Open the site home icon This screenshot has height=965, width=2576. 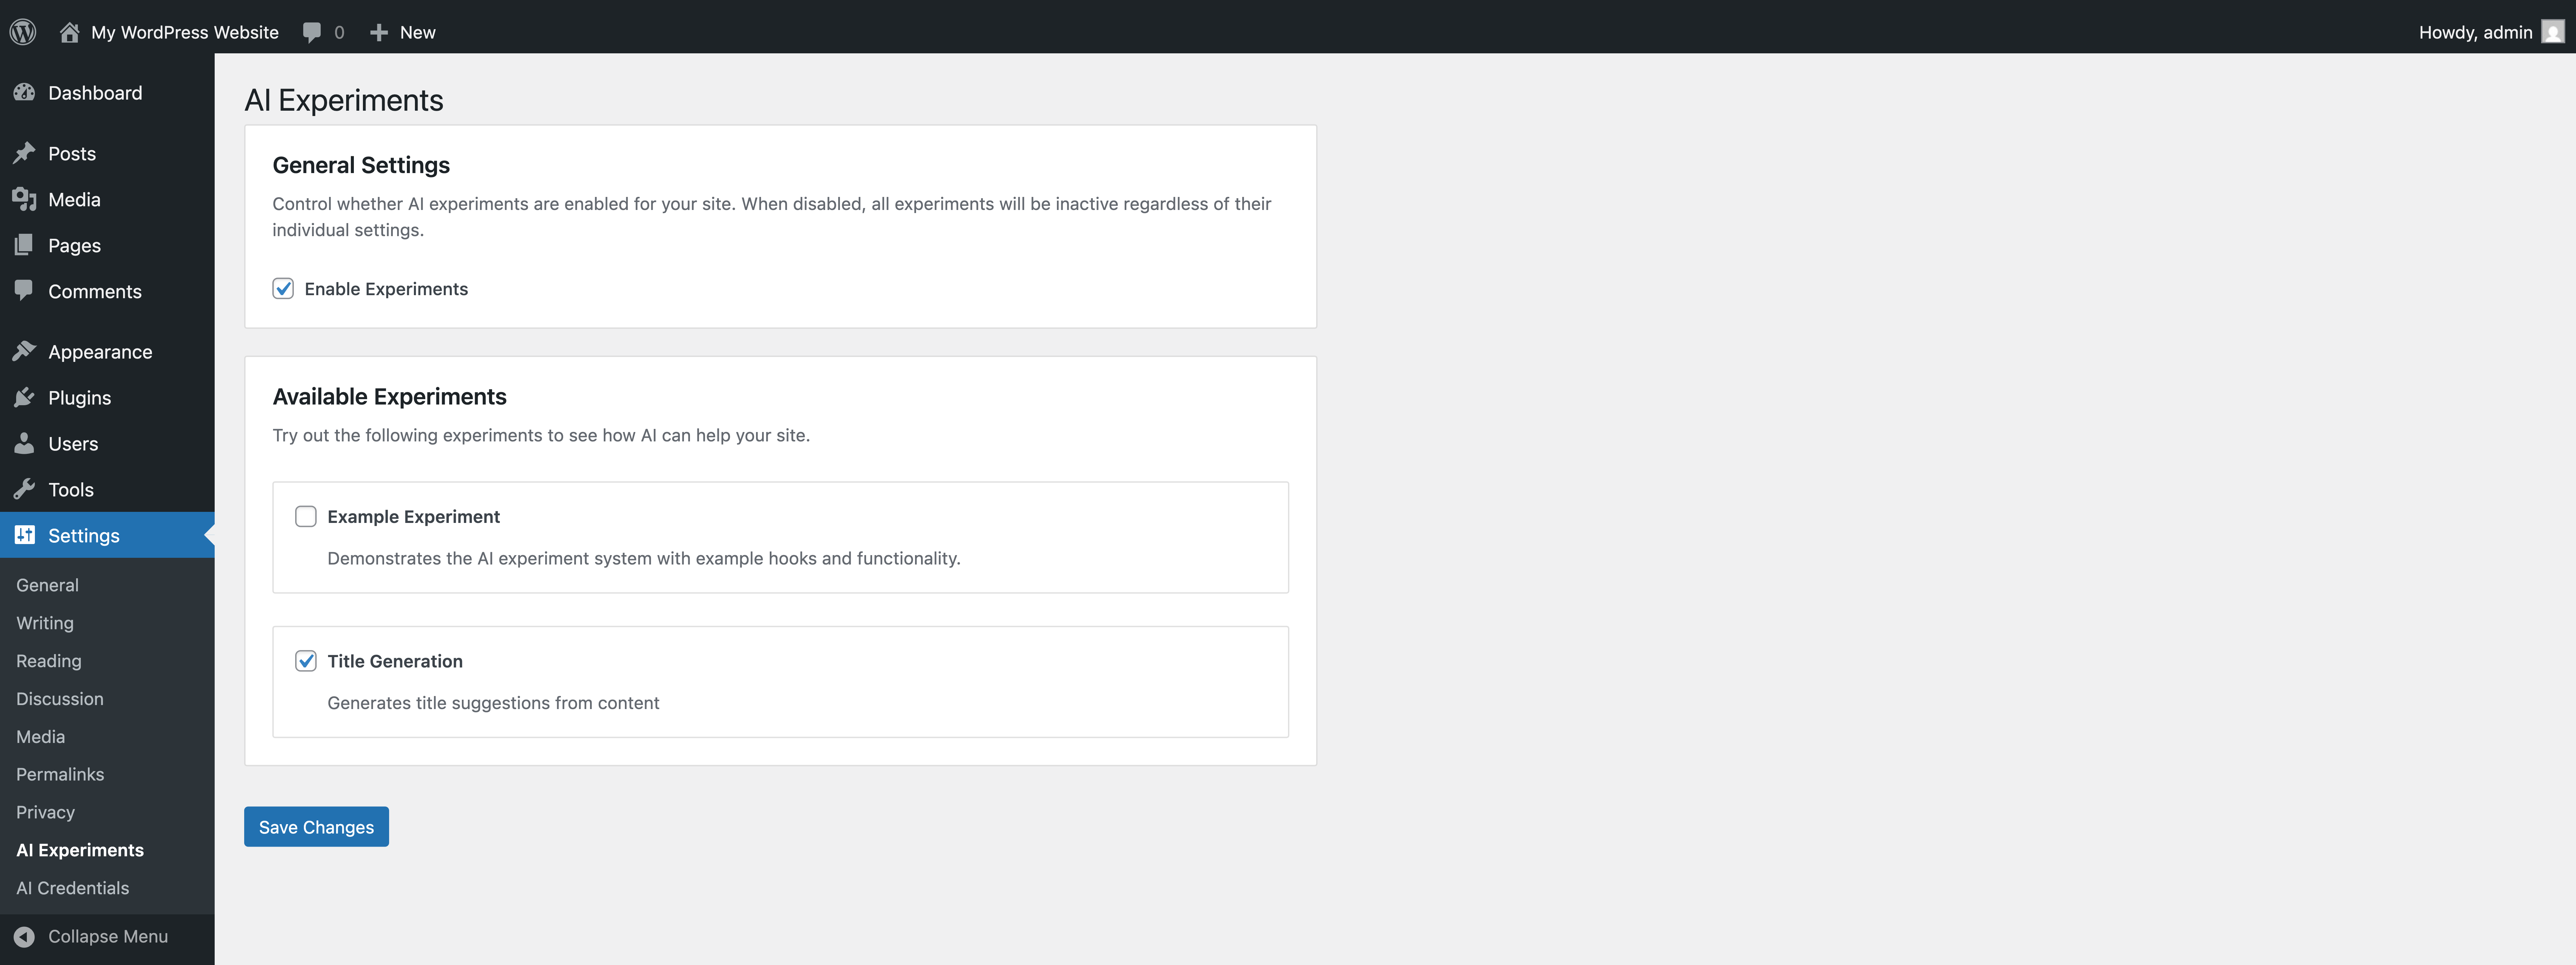tap(69, 32)
